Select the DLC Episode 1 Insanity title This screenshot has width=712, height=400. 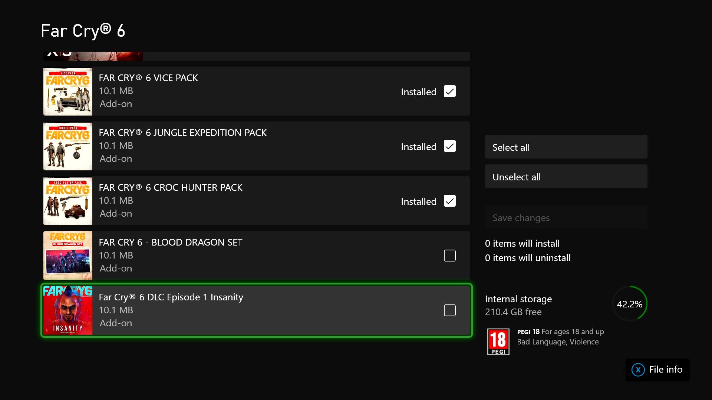click(171, 297)
